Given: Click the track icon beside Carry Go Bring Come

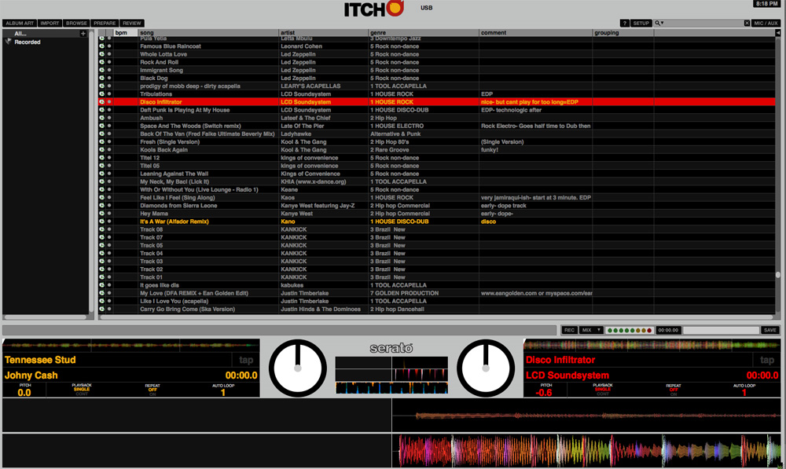Looking at the screenshot, I should [101, 310].
